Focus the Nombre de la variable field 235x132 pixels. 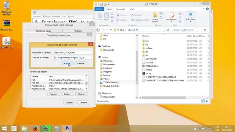73,52
